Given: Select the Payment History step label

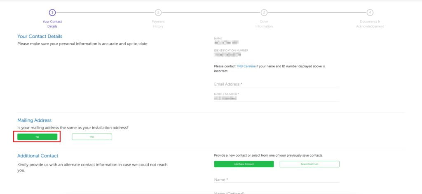Looking at the screenshot, I should (158, 24).
